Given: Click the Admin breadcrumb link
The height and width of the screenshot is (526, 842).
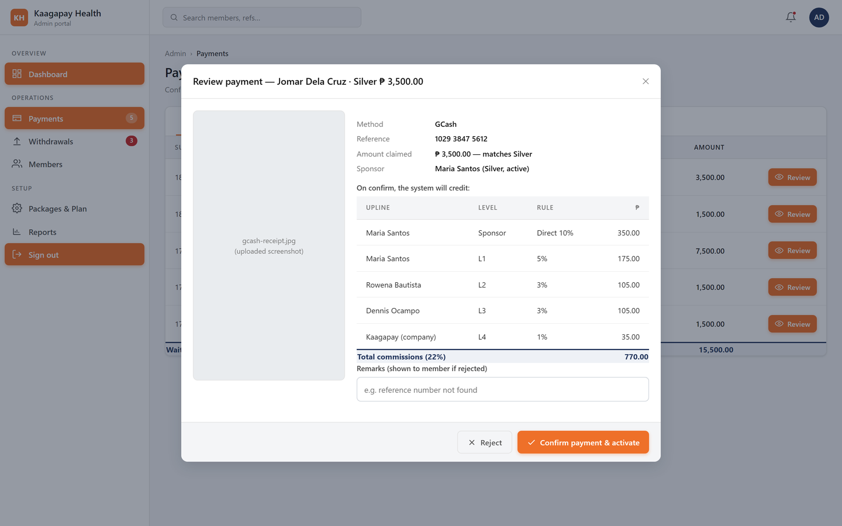Looking at the screenshot, I should (175, 53).
